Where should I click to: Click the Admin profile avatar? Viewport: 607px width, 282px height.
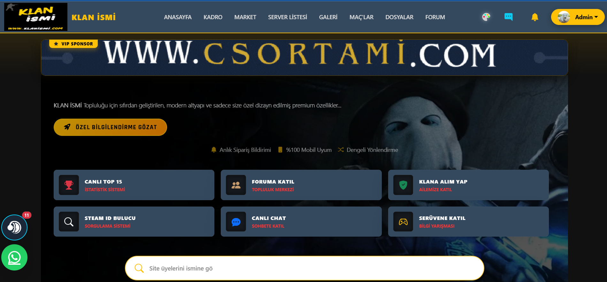[564, 17]
